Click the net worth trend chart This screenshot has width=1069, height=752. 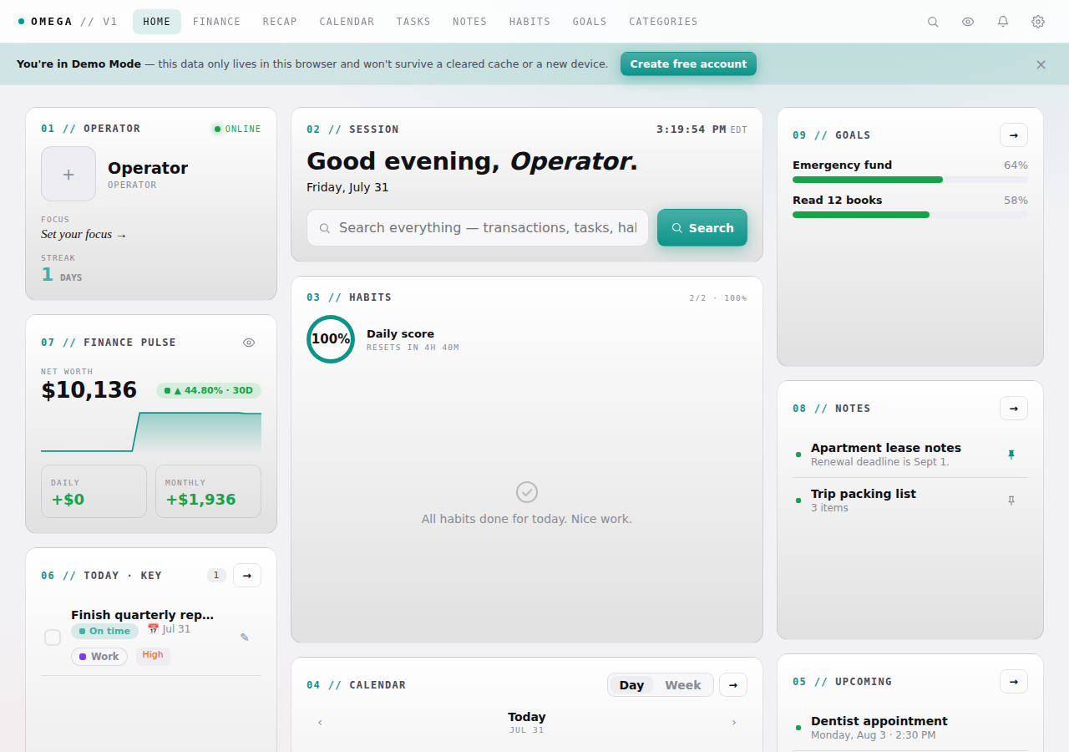[x=151, y=432]
